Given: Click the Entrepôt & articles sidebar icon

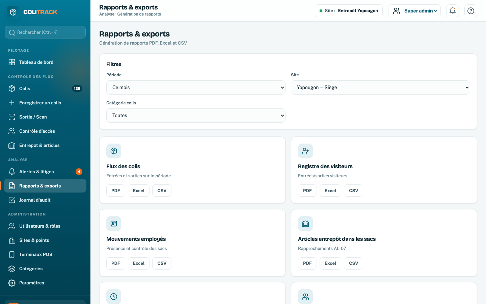Looking at the screenshot, I should point(12,145).
